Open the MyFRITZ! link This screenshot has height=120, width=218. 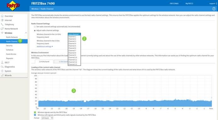coord(189,3)
